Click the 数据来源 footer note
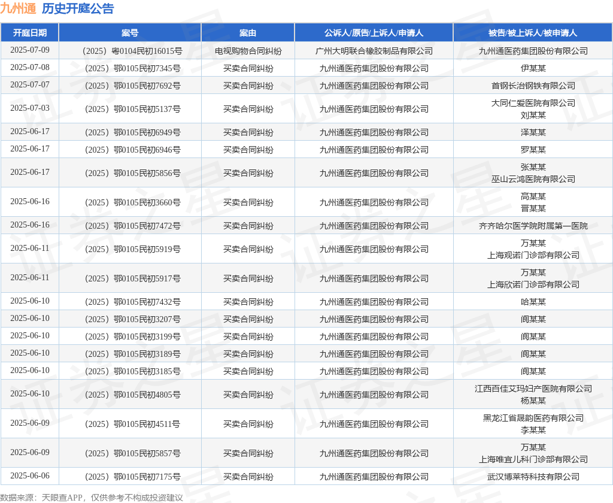 92,498
